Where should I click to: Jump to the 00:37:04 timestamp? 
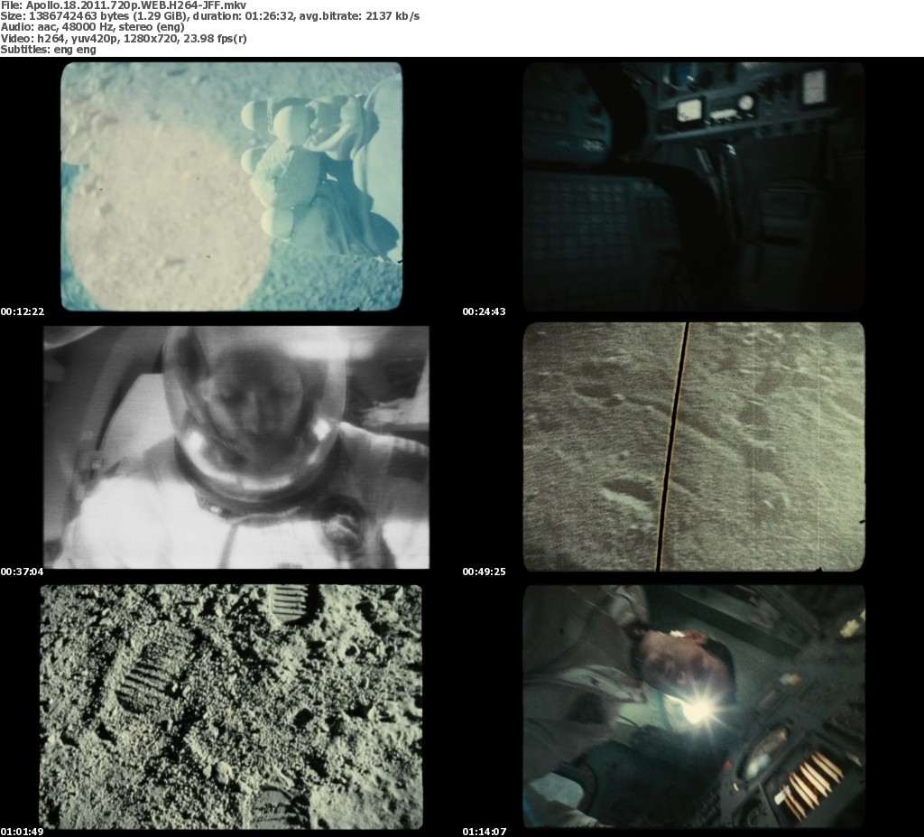click(23, 572)
